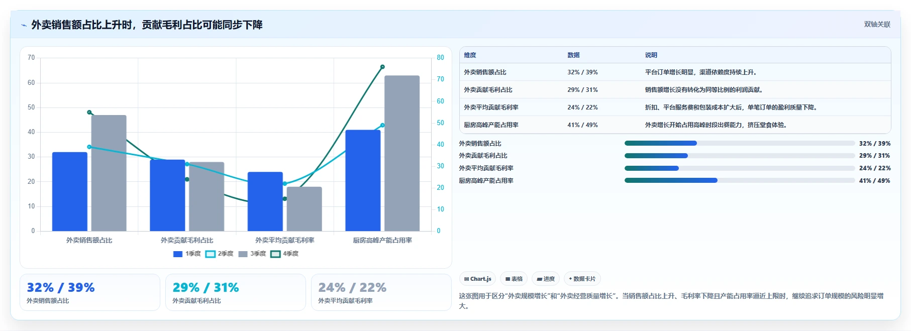Click the 外卖平均贡献毛利率 progress bar

pos(740,168)
